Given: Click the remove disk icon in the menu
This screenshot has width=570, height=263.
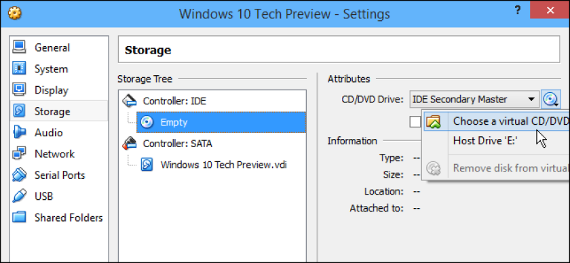Looking at the screenshot, I should tap(434, 169).
